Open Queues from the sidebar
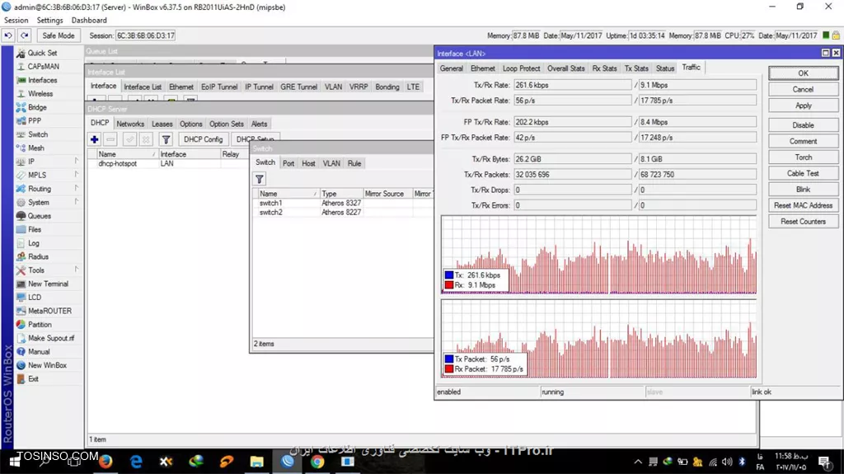The image size is (844, 474). (40, 216)
